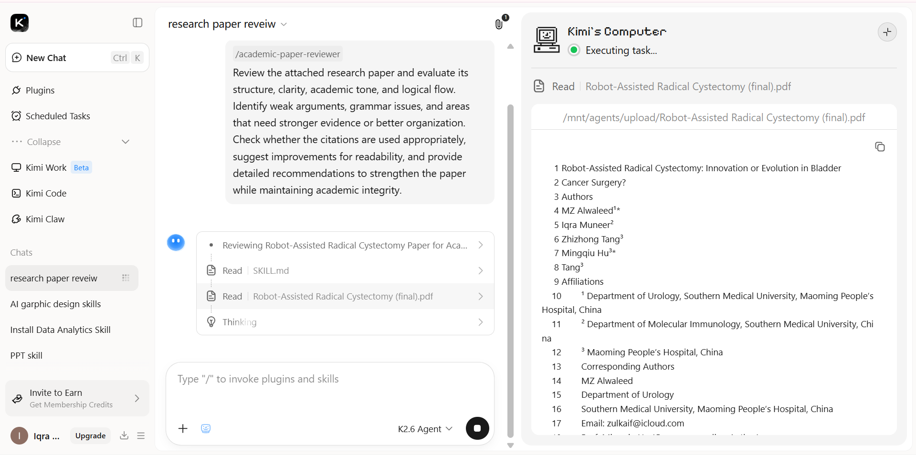This screenshot has width=916, height=455.
Task: Click the Kimi logo icon
Action: click(20, 22)
